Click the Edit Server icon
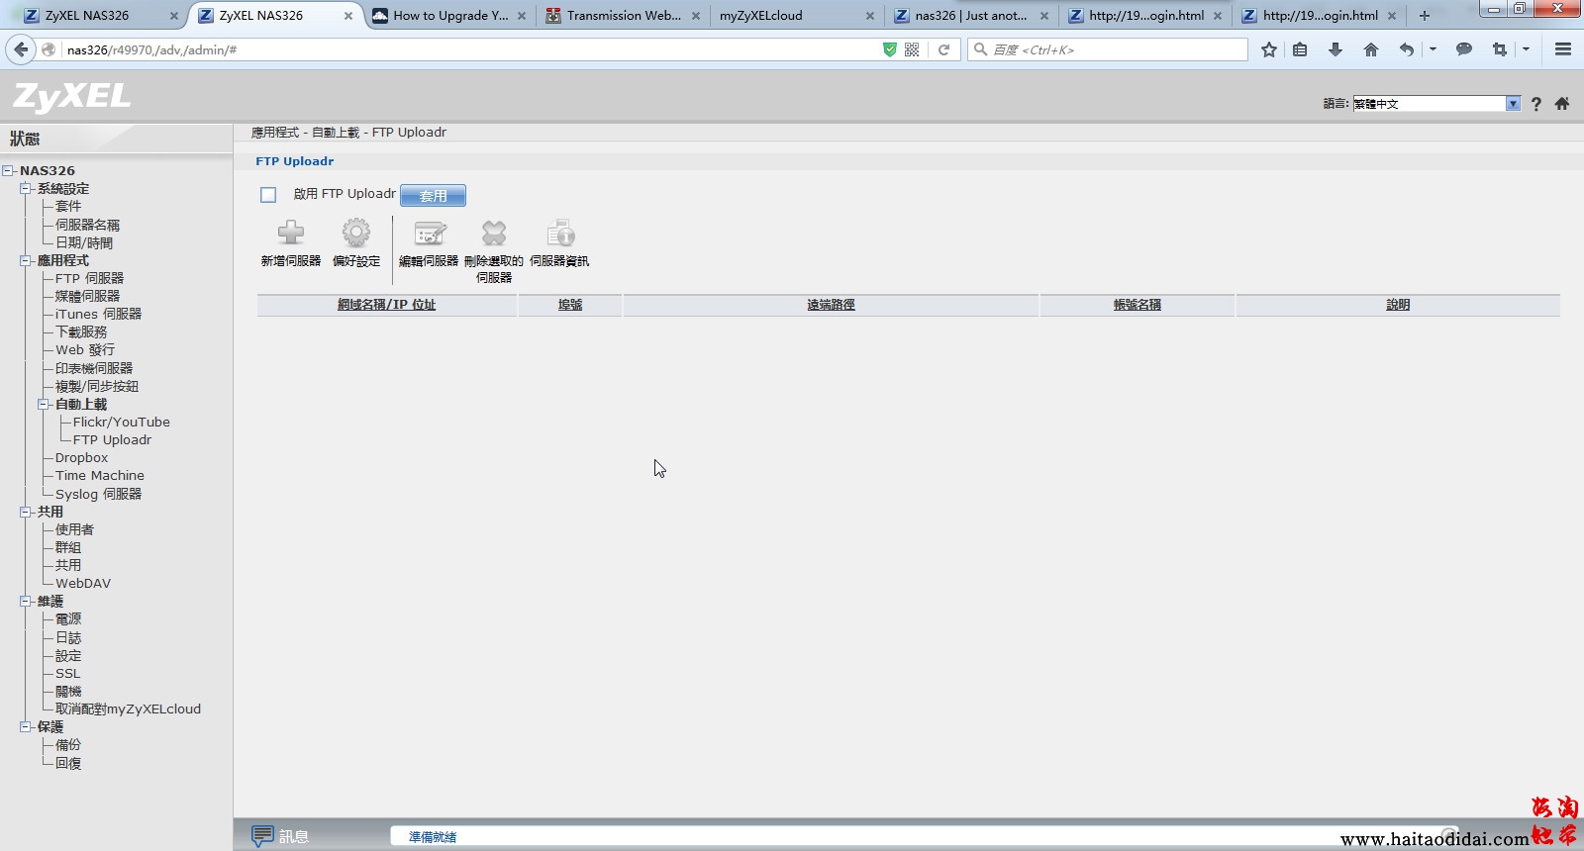Screen dimensions: 1584x851 [429, 234]
